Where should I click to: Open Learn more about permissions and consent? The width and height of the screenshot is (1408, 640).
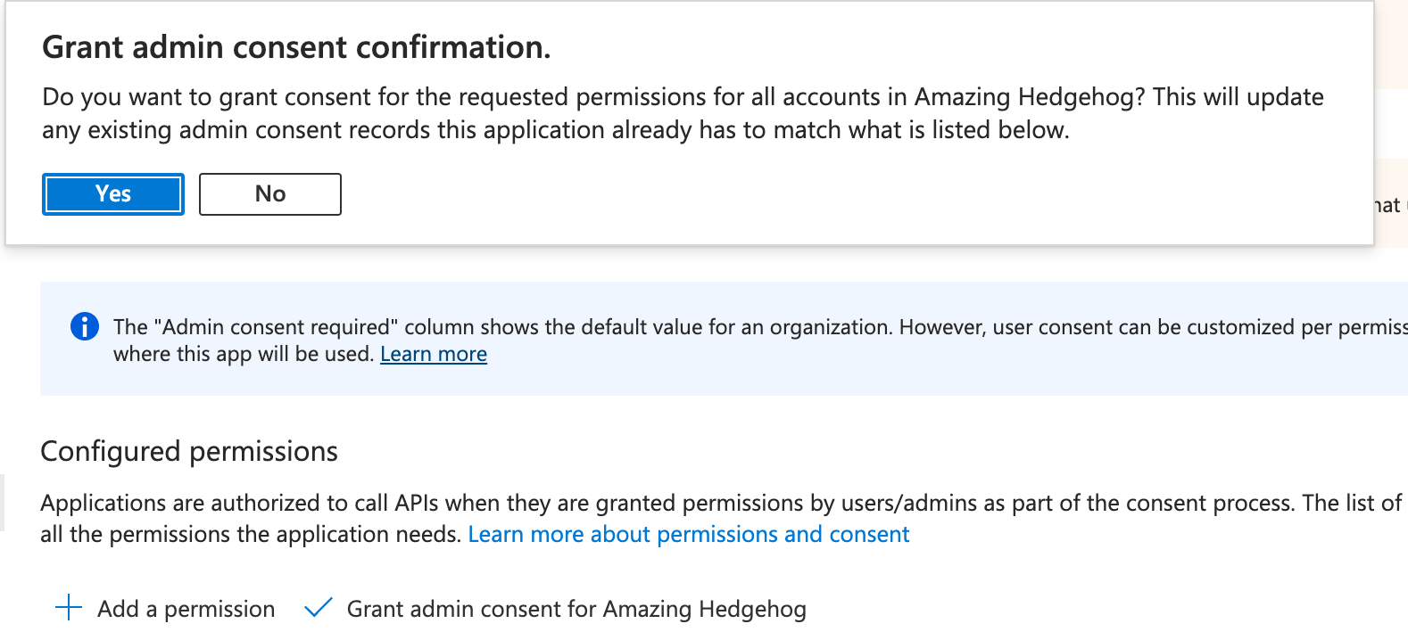(688, 534)
